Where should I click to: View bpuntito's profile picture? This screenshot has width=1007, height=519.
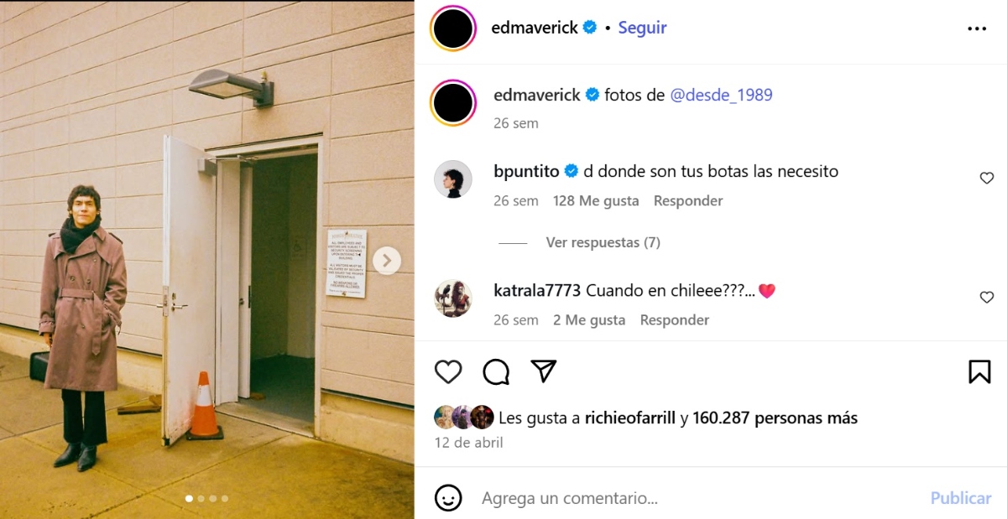(453, 179)
